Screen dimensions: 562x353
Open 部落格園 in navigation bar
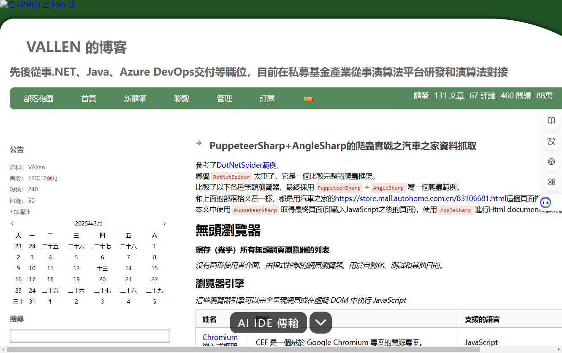38,99
